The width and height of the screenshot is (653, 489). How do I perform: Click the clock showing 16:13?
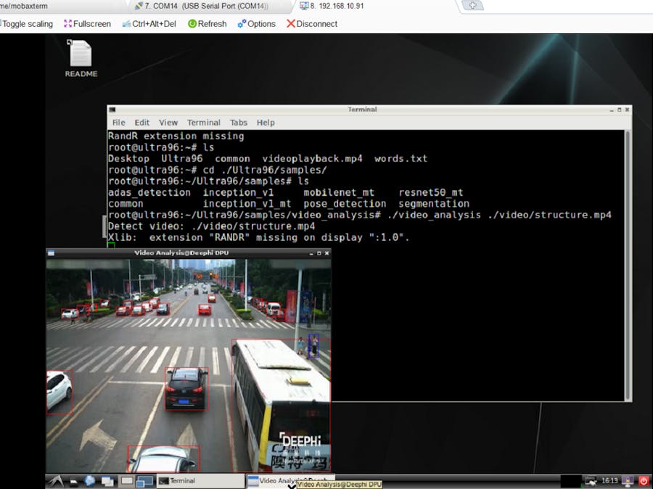[x=609, y=480]
